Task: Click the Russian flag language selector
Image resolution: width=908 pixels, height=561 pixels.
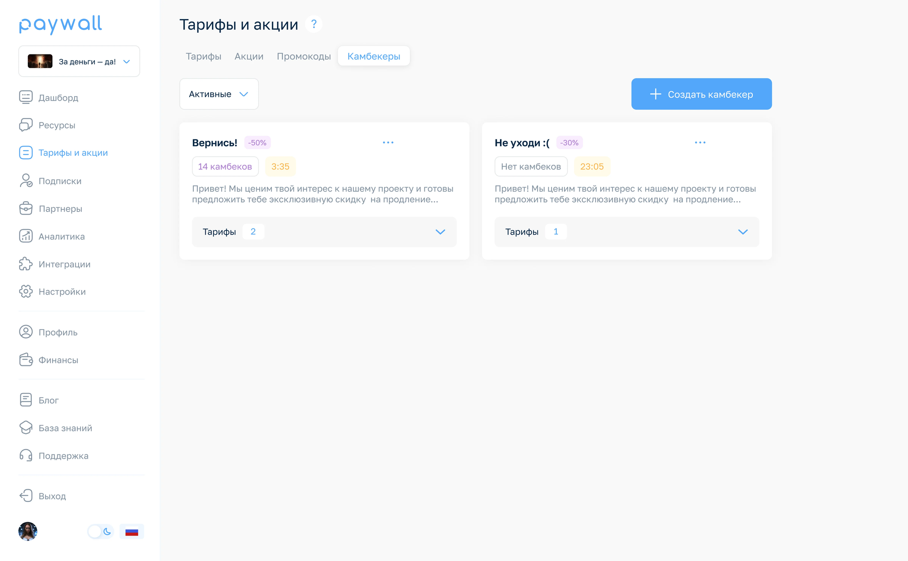Action: (132, 531)
